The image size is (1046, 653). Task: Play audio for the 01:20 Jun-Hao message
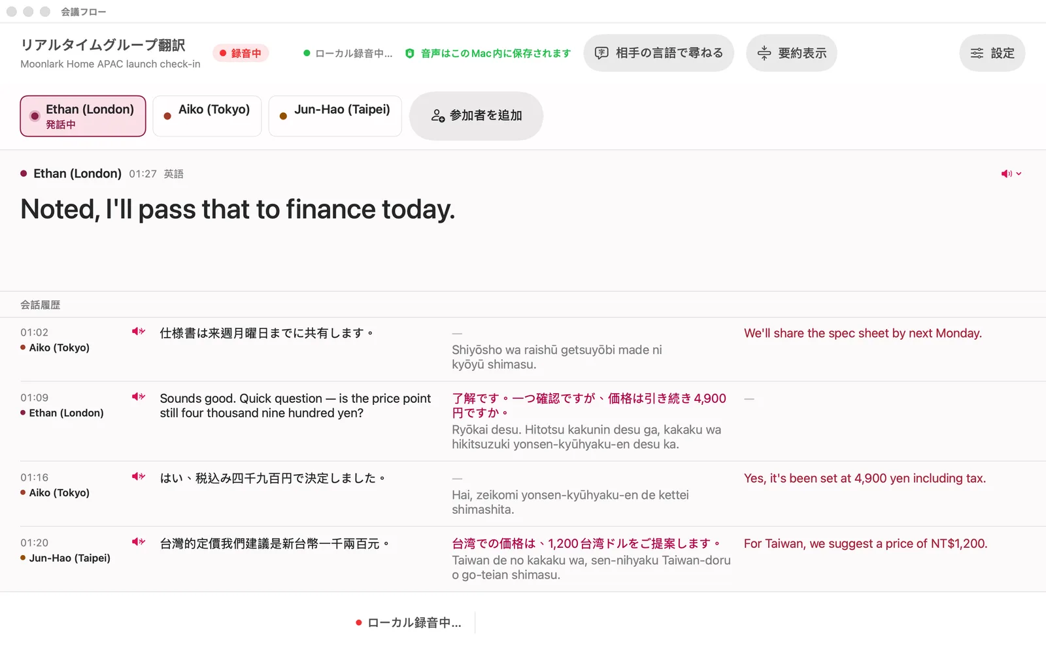click(x=138, y=542)
